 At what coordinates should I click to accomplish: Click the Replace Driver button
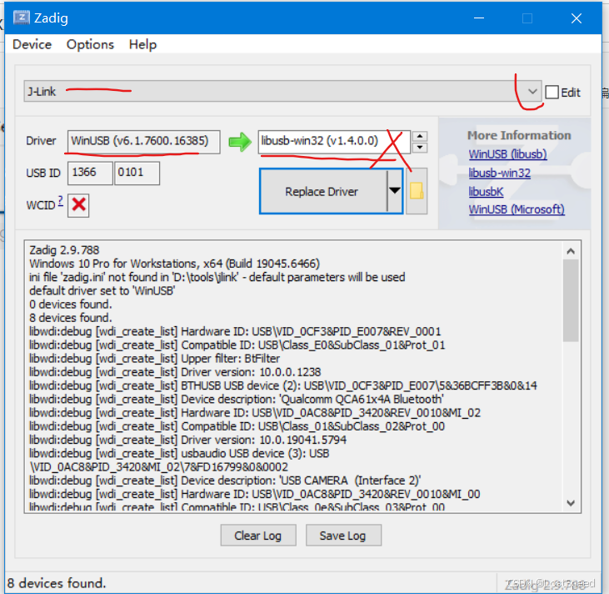322,191
